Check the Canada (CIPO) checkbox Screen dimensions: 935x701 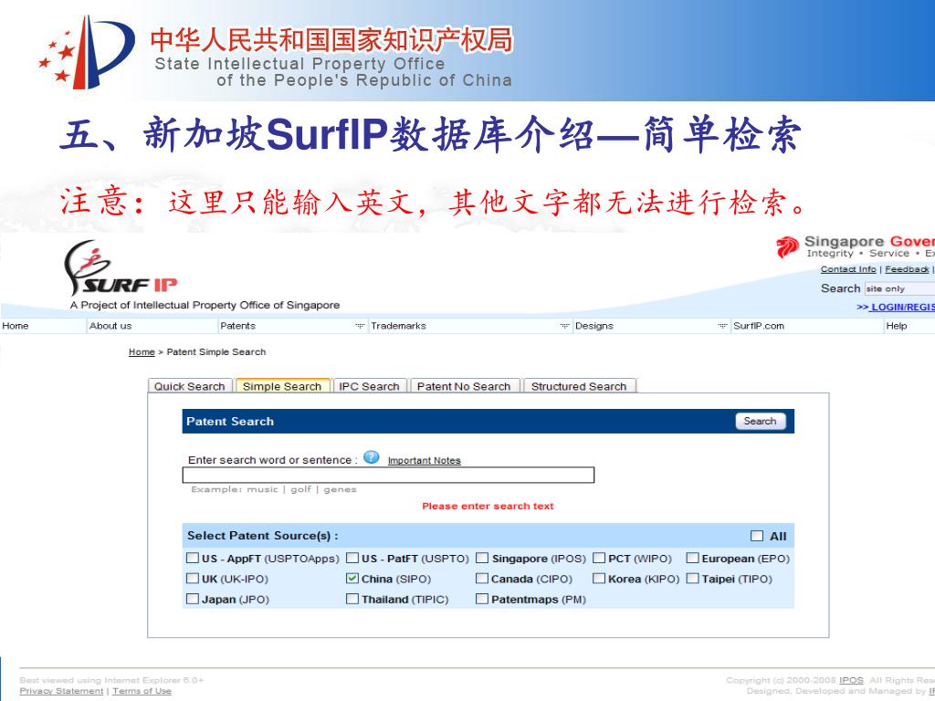[482, 578]
